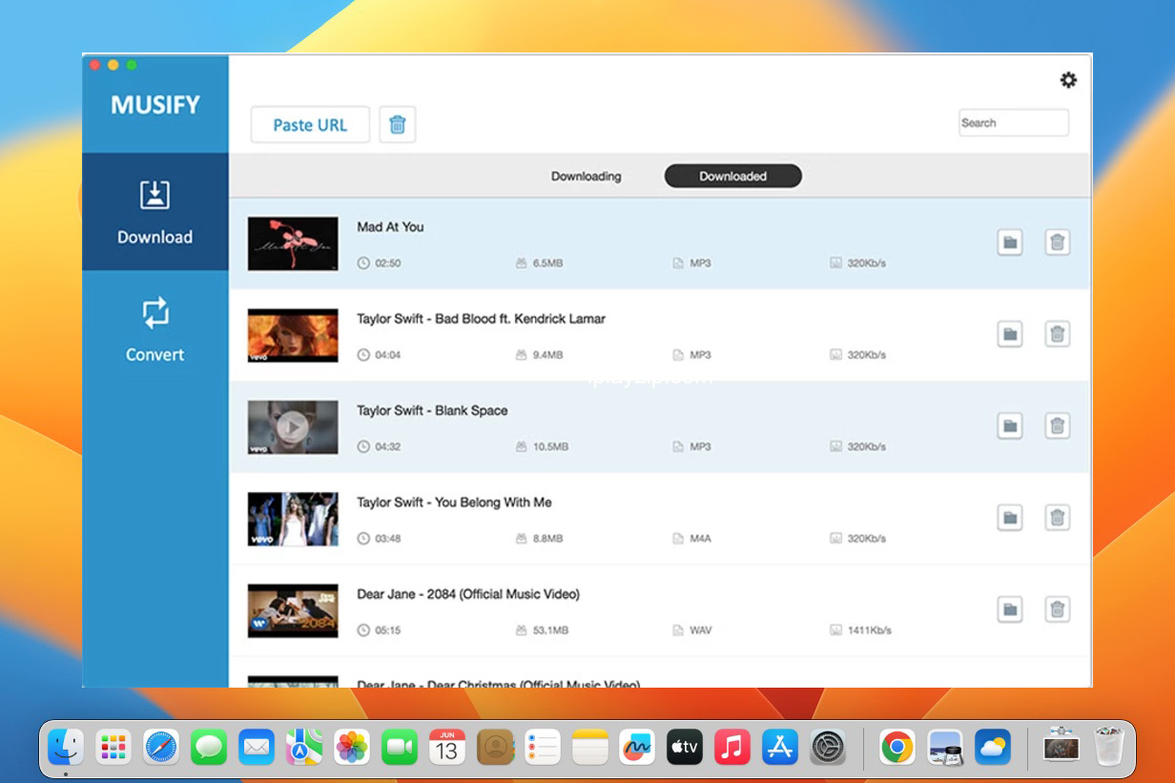Delete the Blank Space track
Viewport: 1175px width, 783px height.
1057,425
